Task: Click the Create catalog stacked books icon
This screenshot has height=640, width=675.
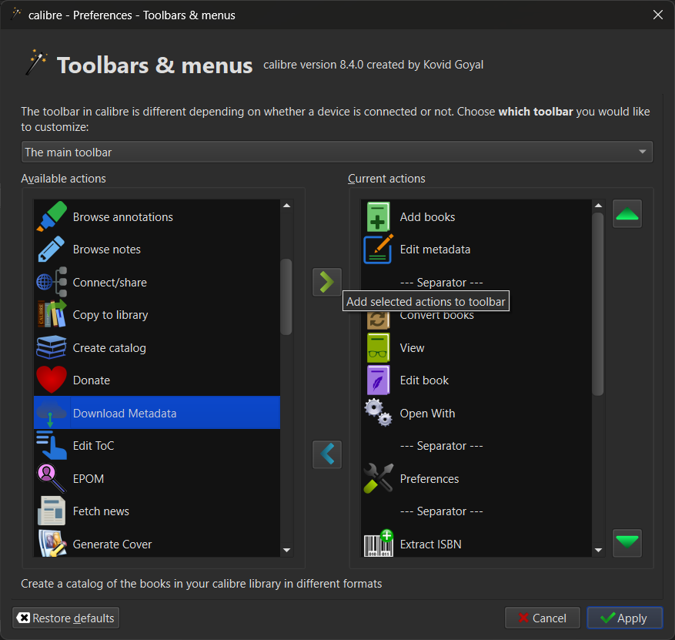Action: tap(52, 347)
